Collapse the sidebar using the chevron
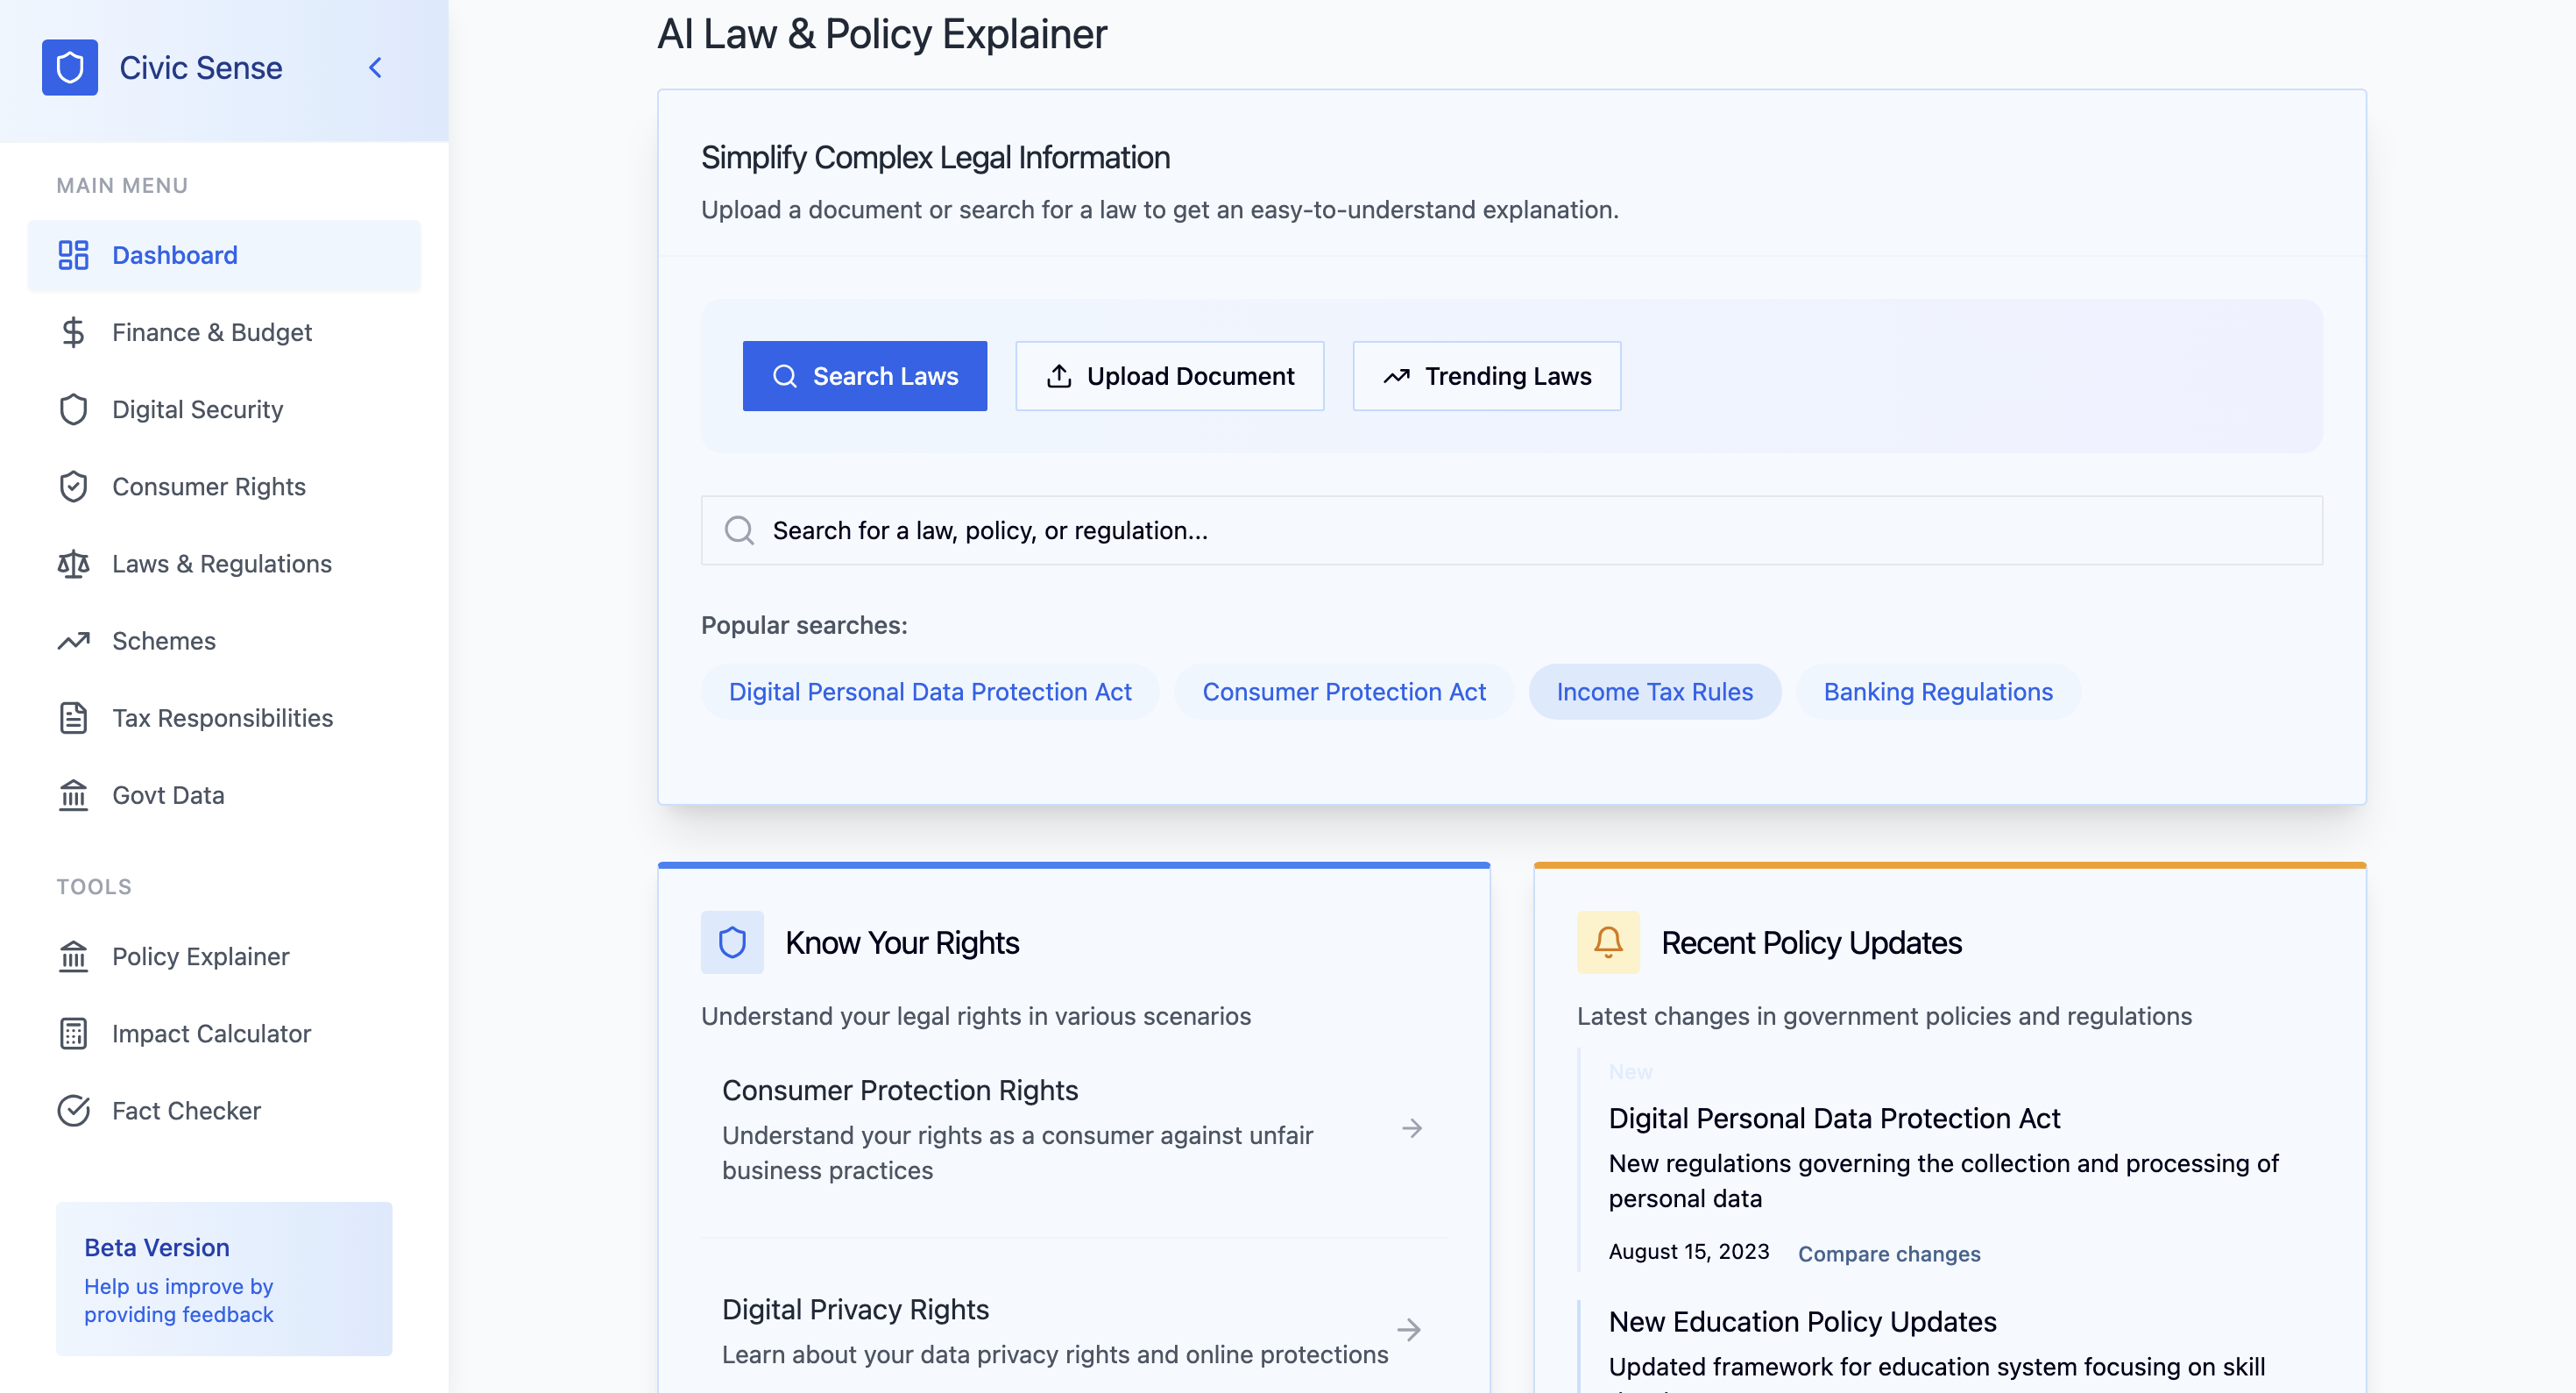This screenshot has width=2576, height=1393. click(x=375, y=67)
